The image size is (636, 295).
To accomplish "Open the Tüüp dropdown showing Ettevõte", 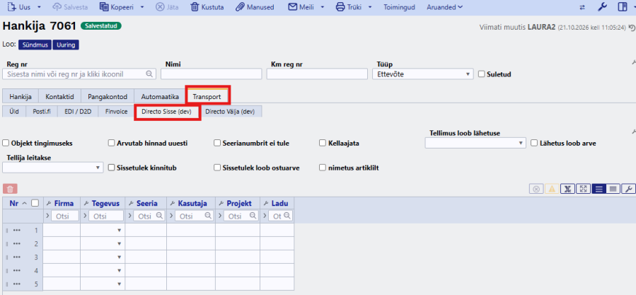I will tap(422, 74).
